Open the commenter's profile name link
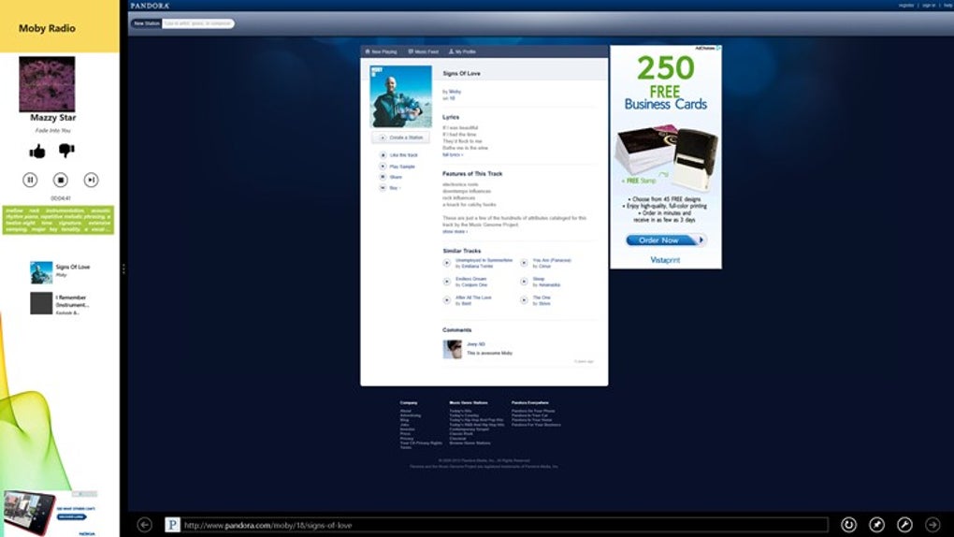The width and height of the screenshot is (954, 537). coord(476,344)
